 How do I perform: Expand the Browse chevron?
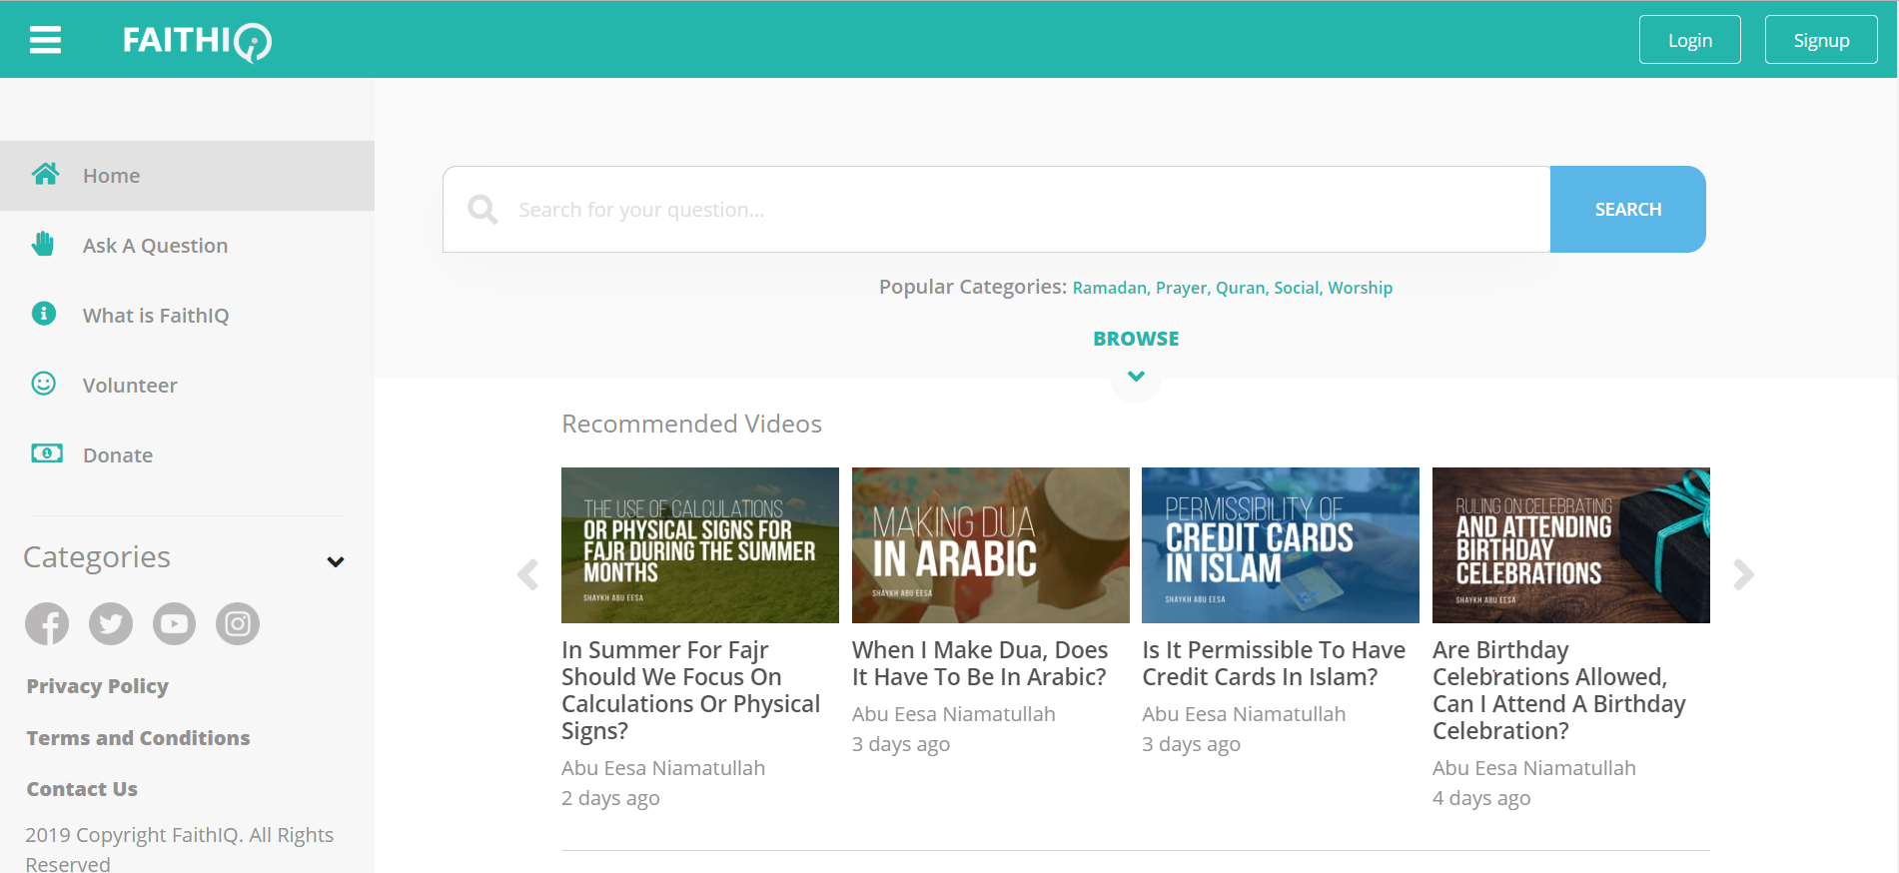(1136, 377)
